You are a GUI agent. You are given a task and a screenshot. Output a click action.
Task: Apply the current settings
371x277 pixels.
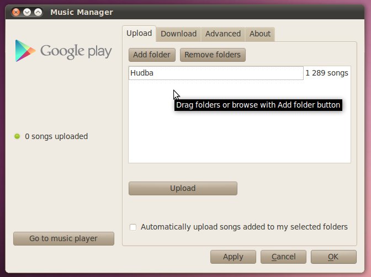(x=233, y=257)
